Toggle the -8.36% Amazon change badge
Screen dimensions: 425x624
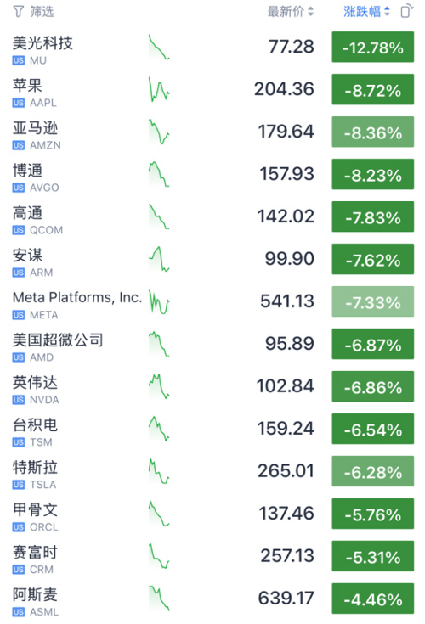(x=373, y=132)
